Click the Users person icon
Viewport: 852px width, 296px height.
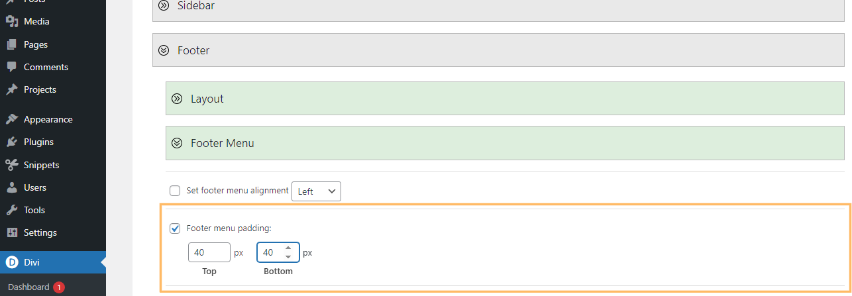11,187
